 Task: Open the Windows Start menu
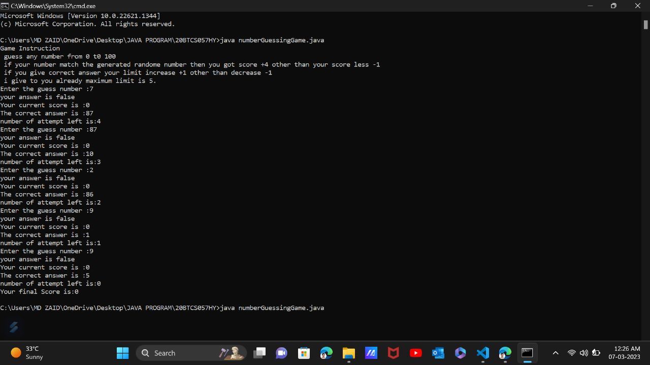tap(123, 353)
